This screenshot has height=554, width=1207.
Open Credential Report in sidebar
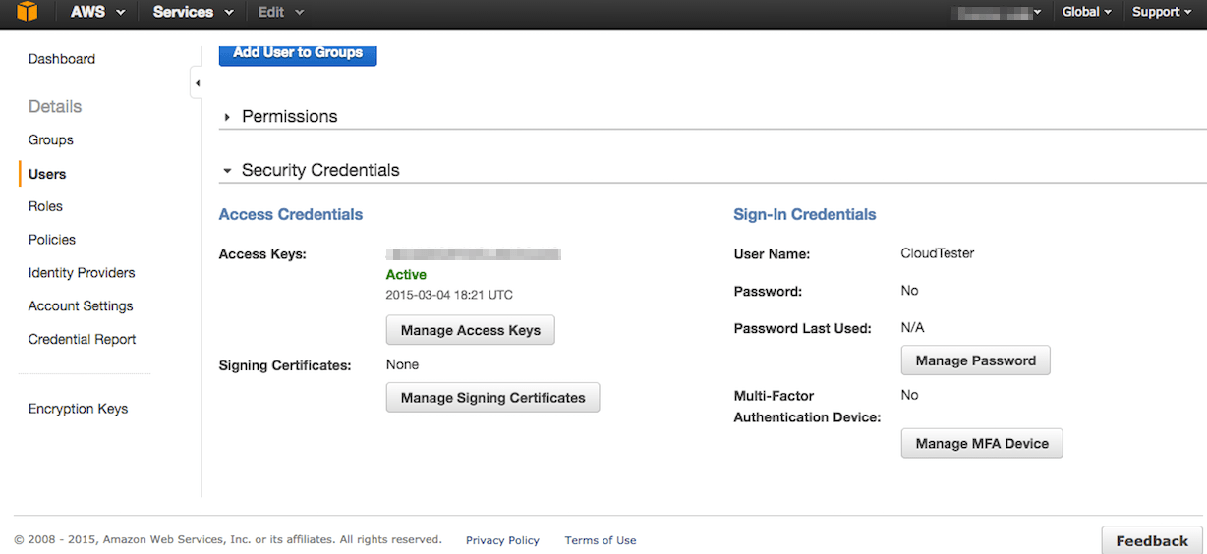[82, 339]
